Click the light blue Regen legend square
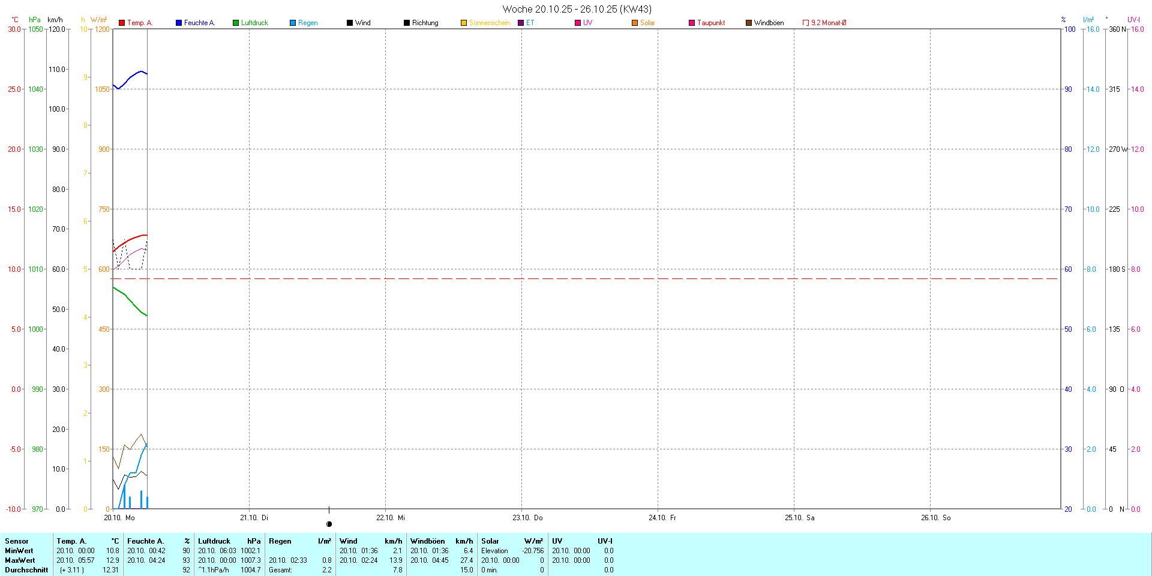The width and height of the screenshot is (1152, 576). click(293, 23)
